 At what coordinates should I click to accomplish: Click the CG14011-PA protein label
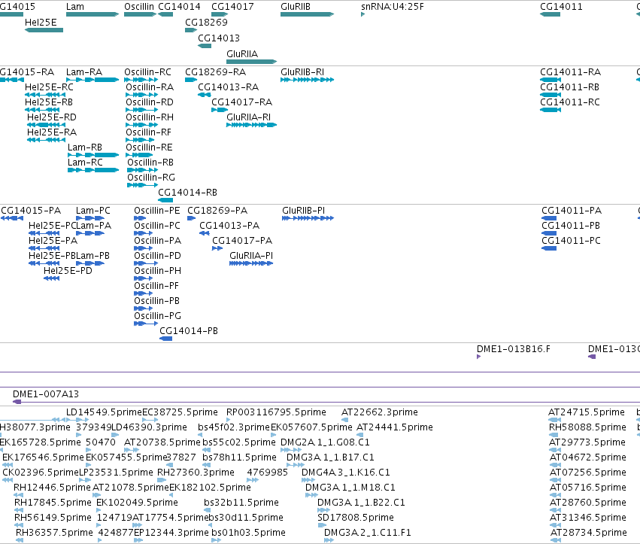click(572, 211)
